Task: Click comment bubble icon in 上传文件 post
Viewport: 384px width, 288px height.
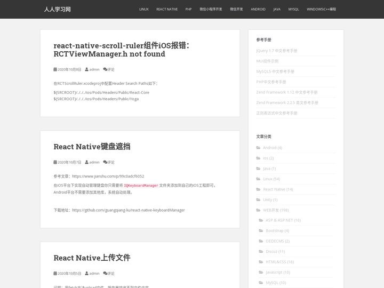Action: tap(105, 273)
